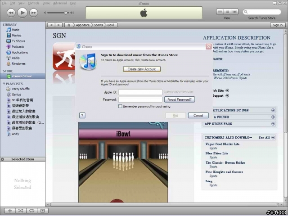Click the dialog help question mark button
Viewport: 288px width, 216px height.
[82, 115]
